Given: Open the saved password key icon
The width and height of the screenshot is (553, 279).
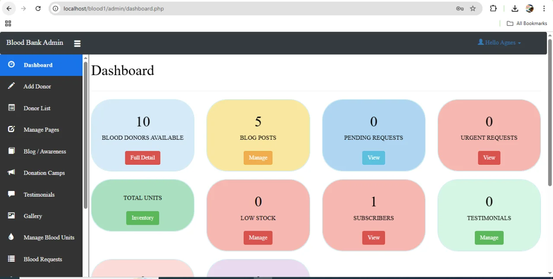Looking at the screenshot, I should click(460, 9).
